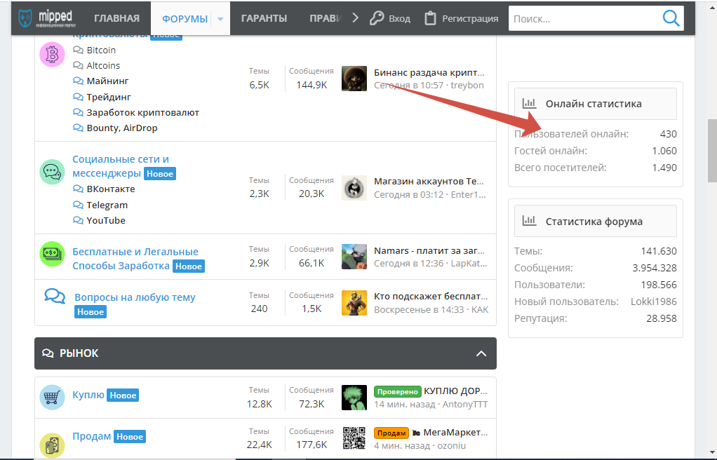Click the Вопросы на любую тему icon
Image resolution: width=717 pixels, height=460 pixels.
(x=55, y=296)
